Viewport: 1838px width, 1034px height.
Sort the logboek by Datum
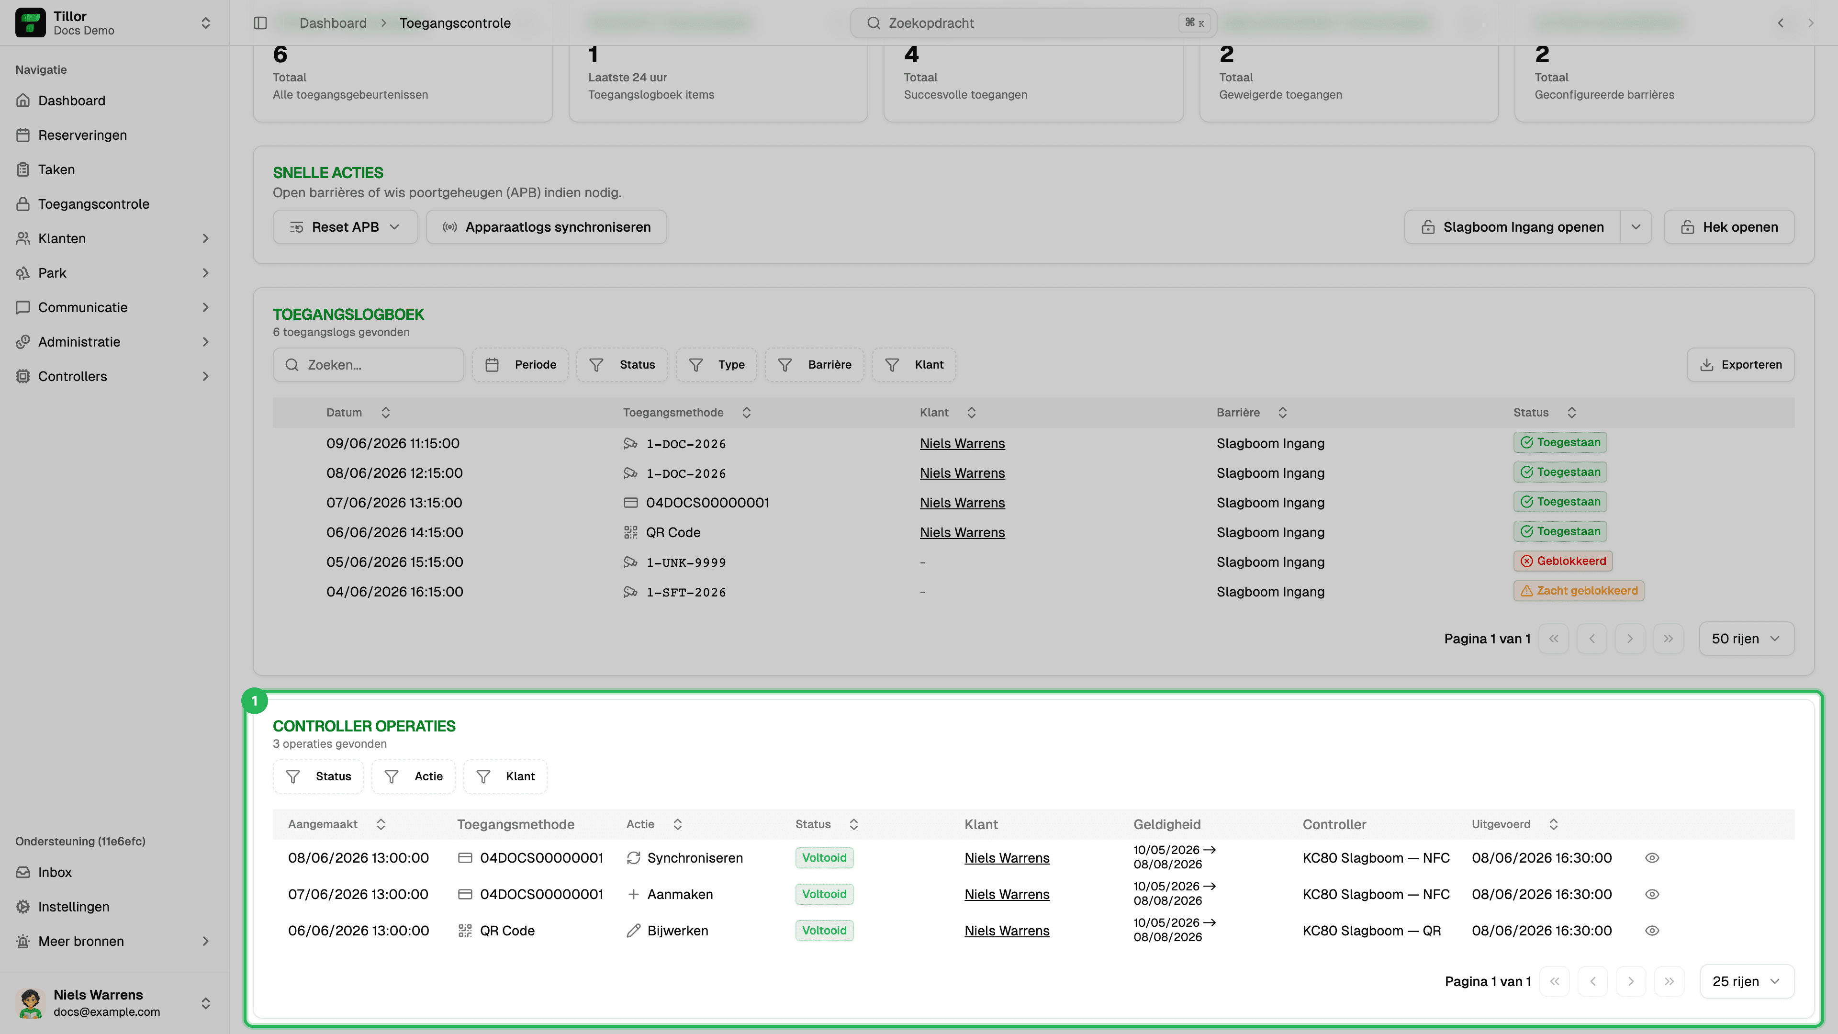(x=358, y=413)
